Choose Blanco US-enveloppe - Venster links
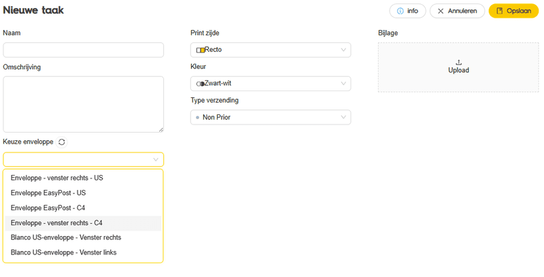The width and height of the screenshot is (544, 277). [x=83, y=252]
